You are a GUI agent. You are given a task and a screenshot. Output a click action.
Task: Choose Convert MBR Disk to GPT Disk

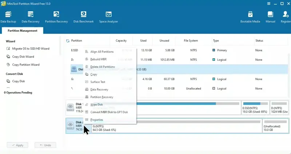click(110, 112)
